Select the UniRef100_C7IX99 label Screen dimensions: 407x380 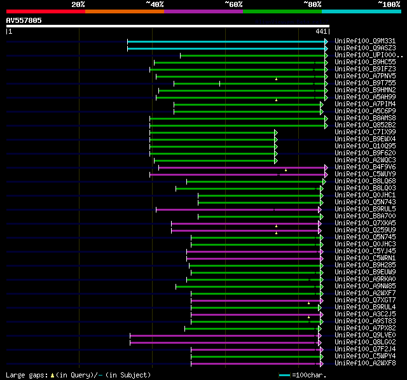coord(365,132)
